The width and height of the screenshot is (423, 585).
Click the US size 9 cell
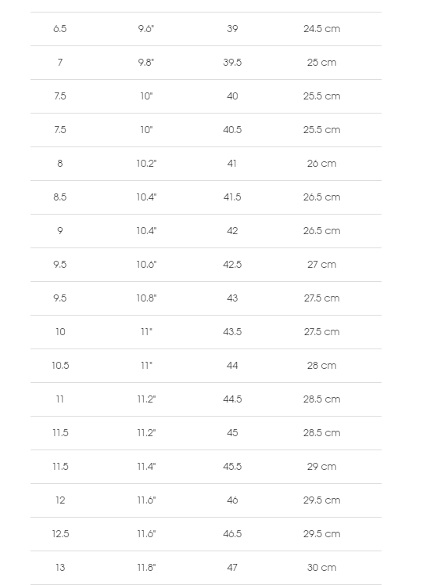coord(60,231)
